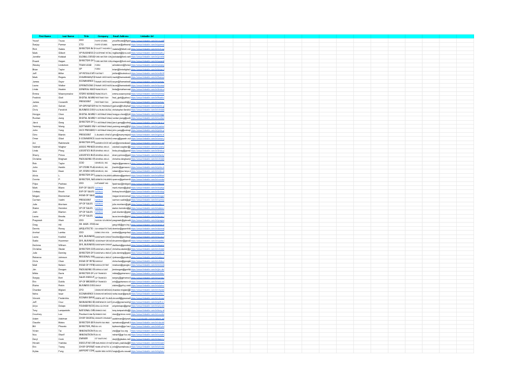Select the first name cell 'Hiroshi'
This screenshot has width=506, height=391.
(x=45, y=343)
